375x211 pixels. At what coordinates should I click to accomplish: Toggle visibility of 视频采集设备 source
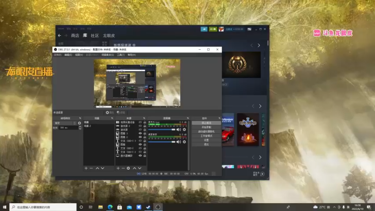click(140, 122)
